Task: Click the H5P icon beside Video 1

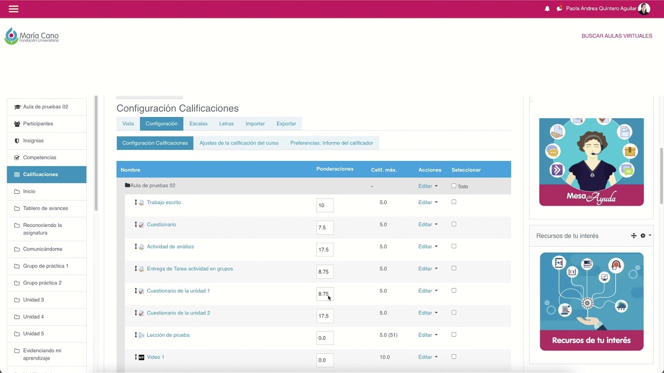Action: click(142, 357)
